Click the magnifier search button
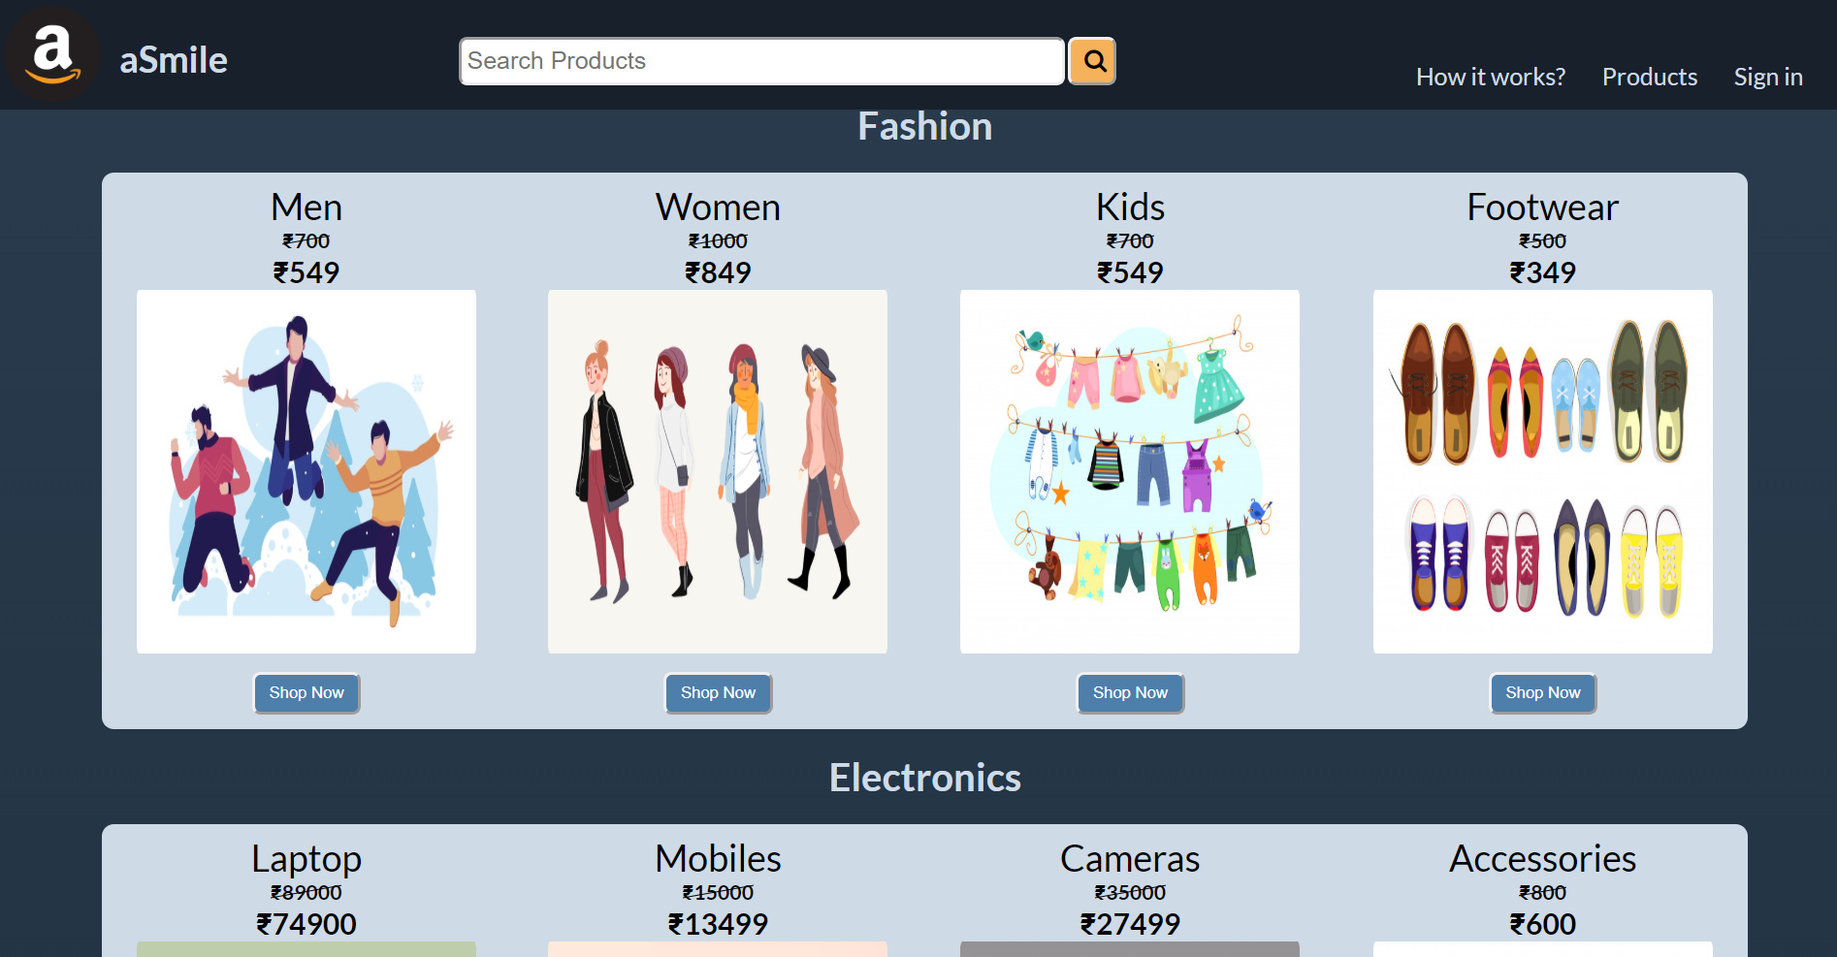 click(1092, 61)
